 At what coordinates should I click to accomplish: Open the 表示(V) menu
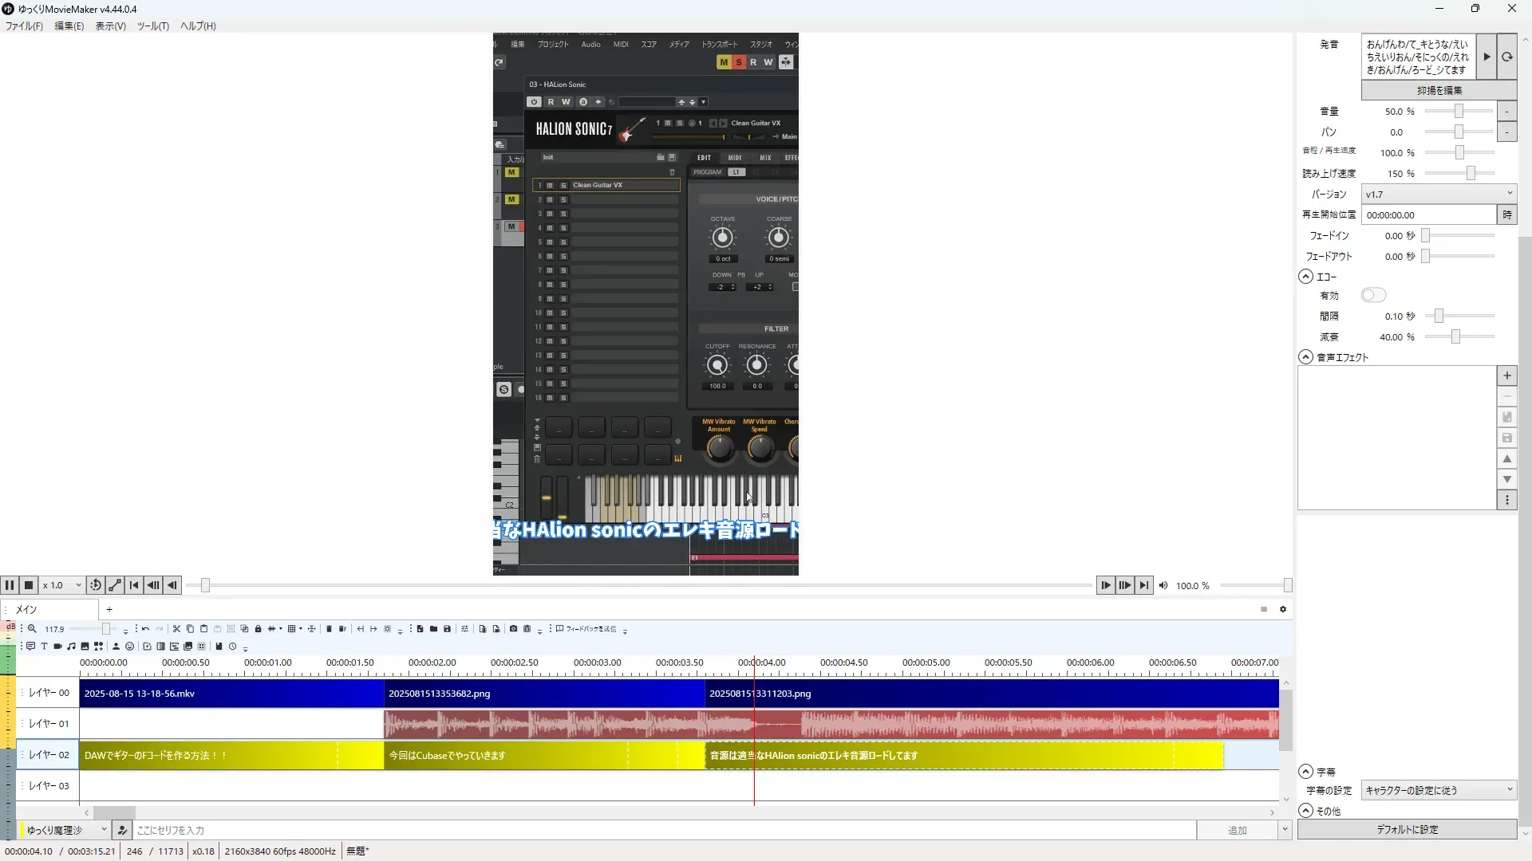(x=110, y=26)
